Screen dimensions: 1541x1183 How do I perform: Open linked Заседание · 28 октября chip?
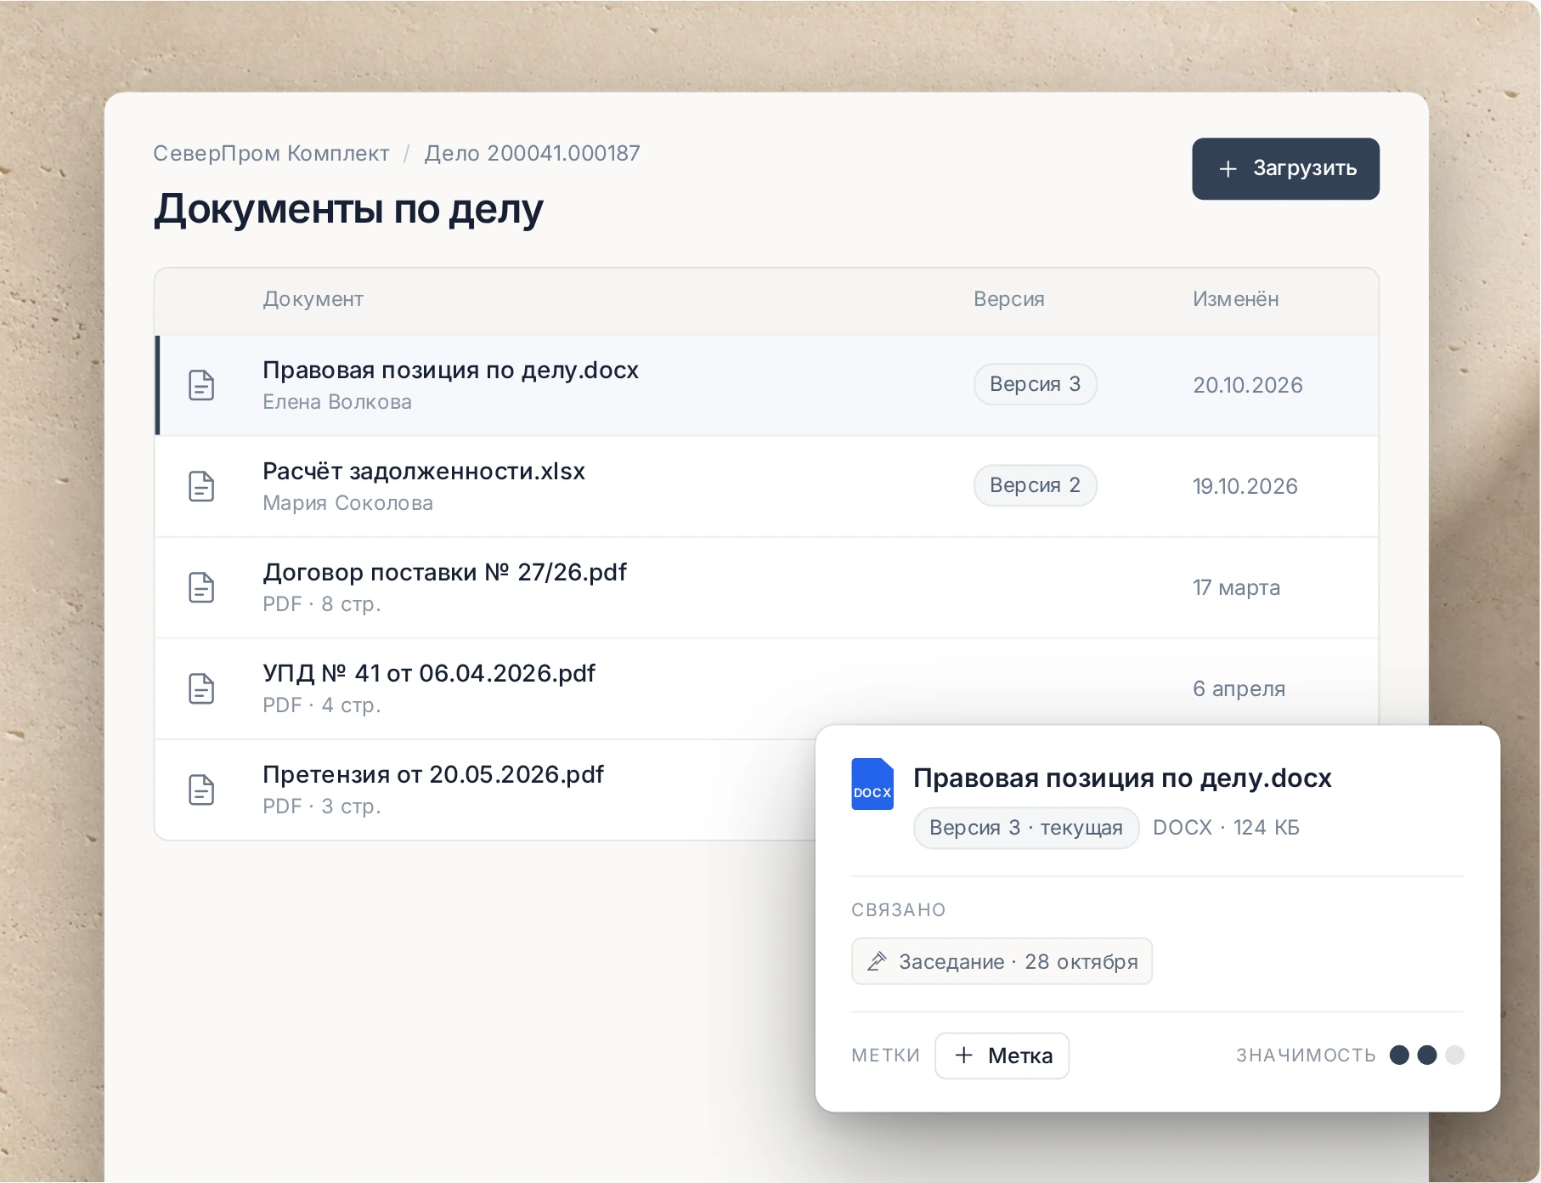[x=1002, y=961]
